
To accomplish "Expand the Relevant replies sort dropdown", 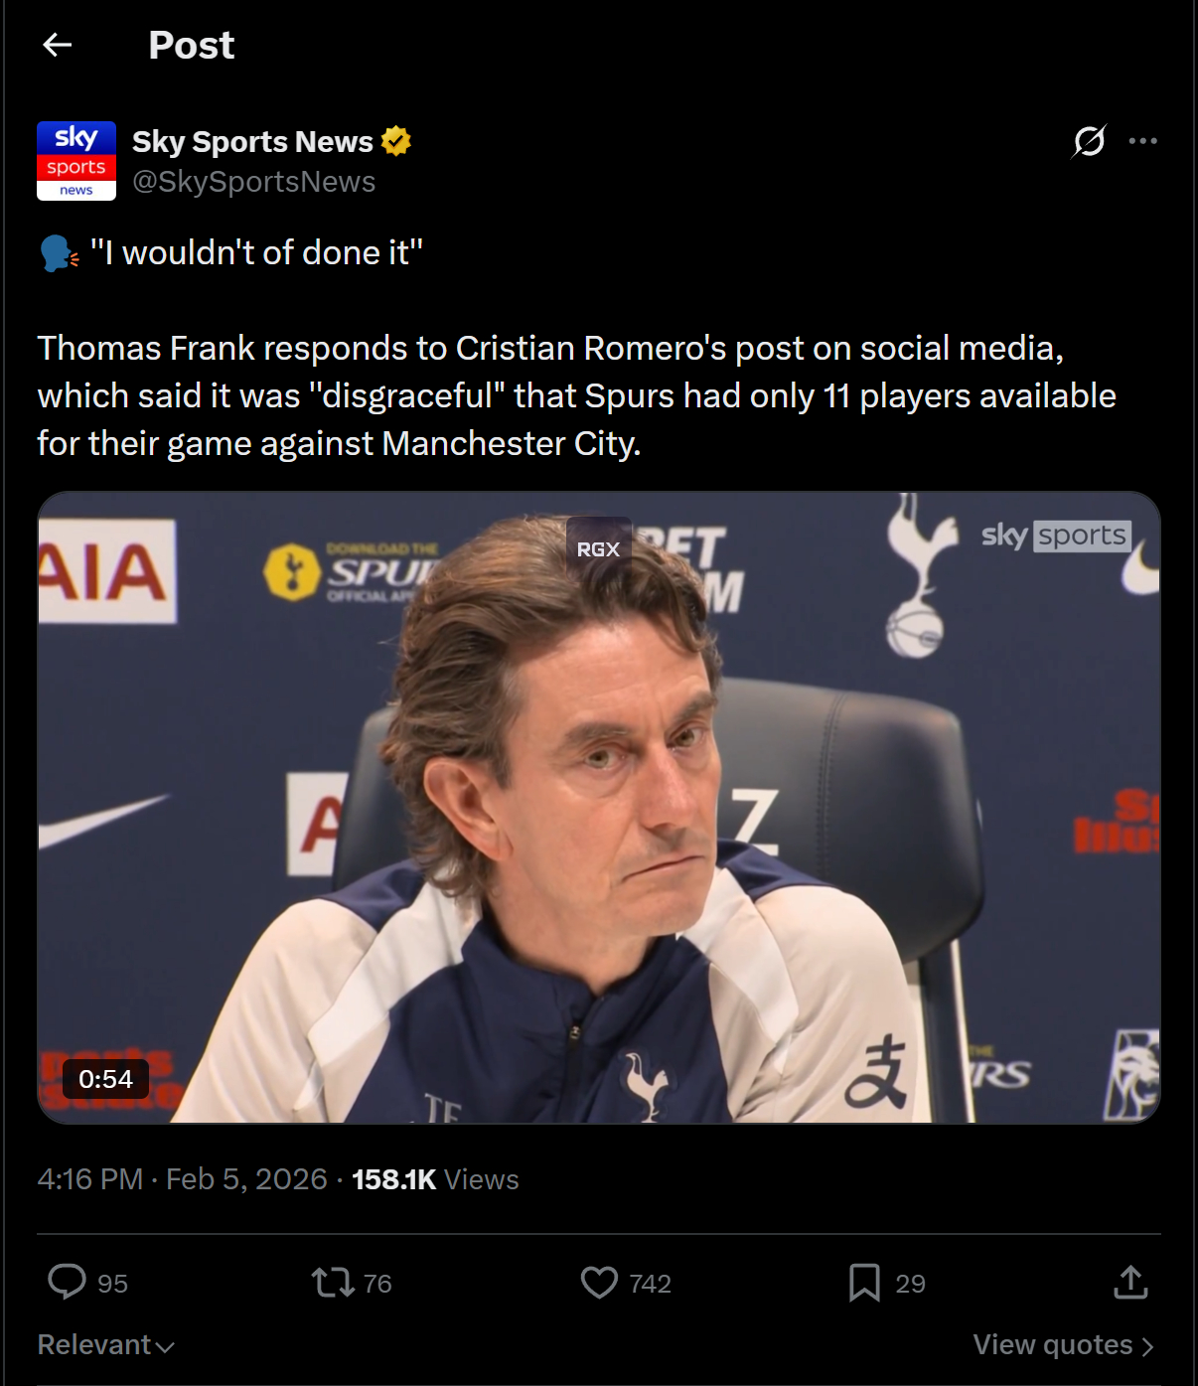I will (x=105, y=1344).
